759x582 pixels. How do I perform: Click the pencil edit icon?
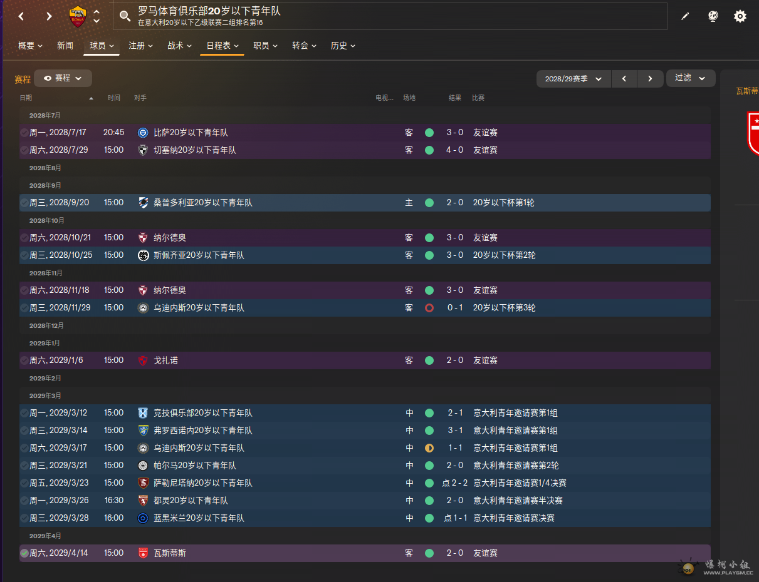tap(685, 16)
